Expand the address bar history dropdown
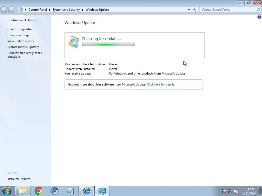The image size is (262, 196). (189, 10)
